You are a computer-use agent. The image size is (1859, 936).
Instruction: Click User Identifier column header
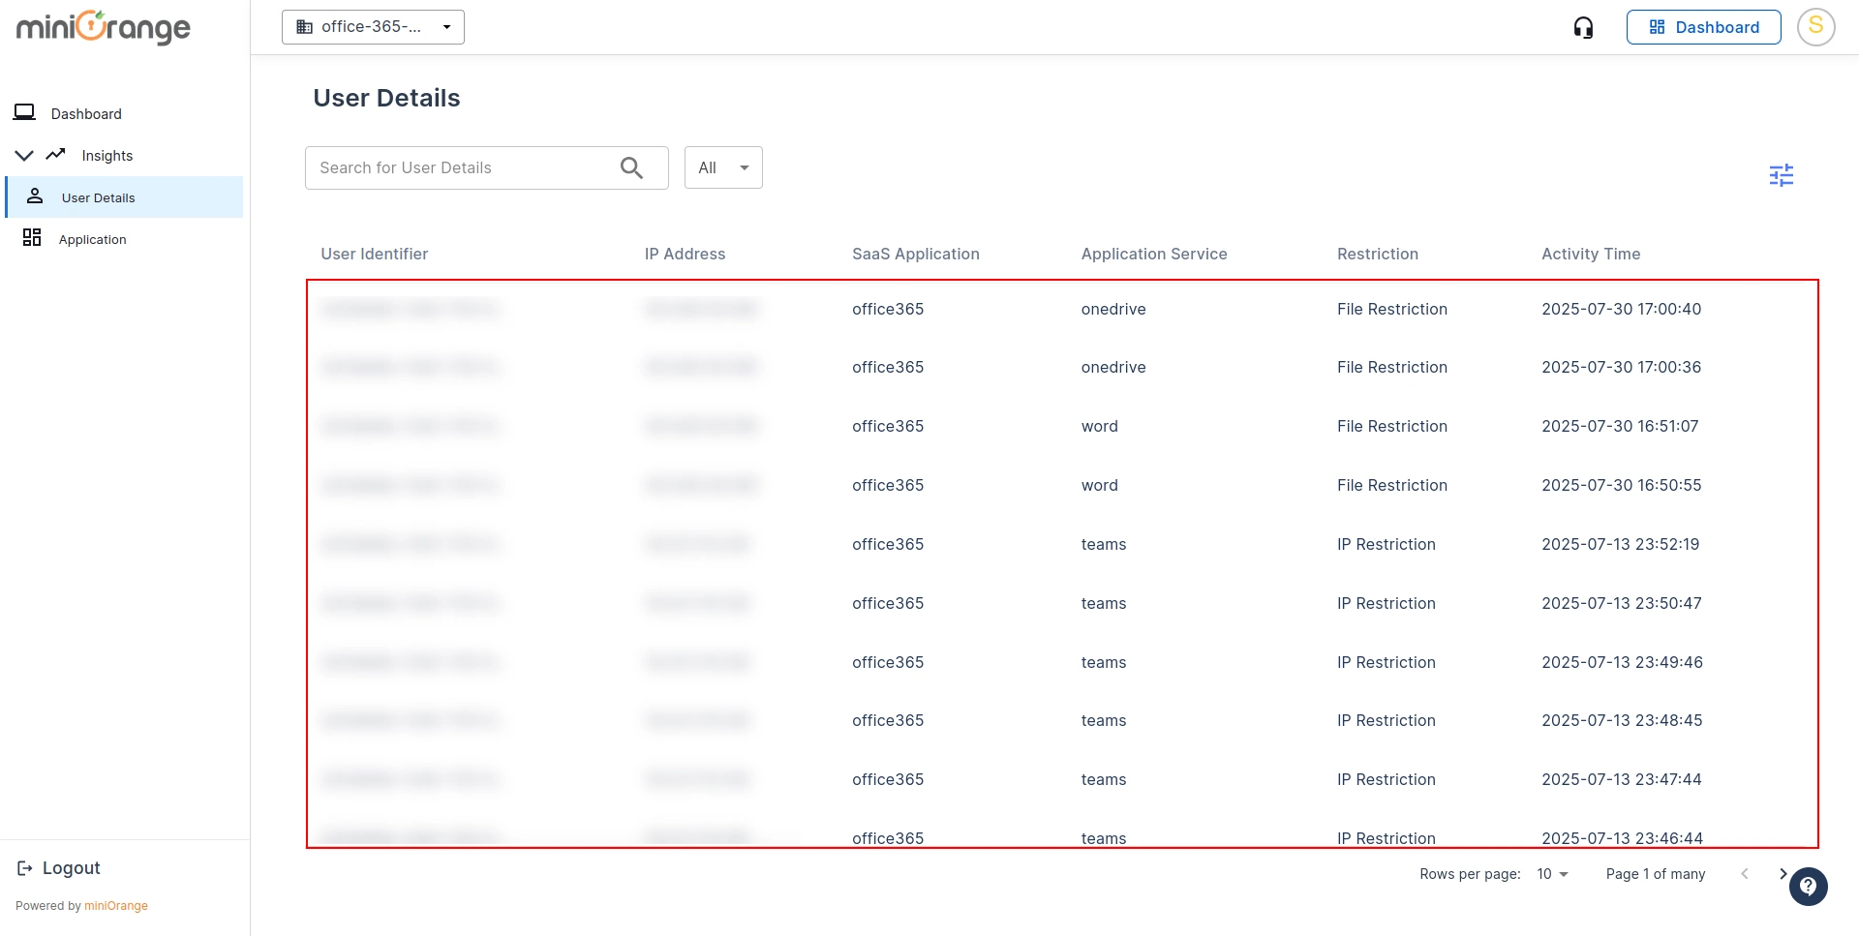coord(374,254)
